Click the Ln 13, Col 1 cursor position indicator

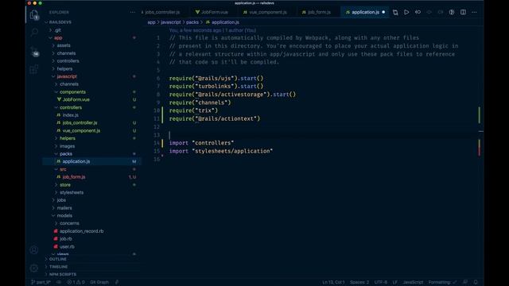click(333, 282)
